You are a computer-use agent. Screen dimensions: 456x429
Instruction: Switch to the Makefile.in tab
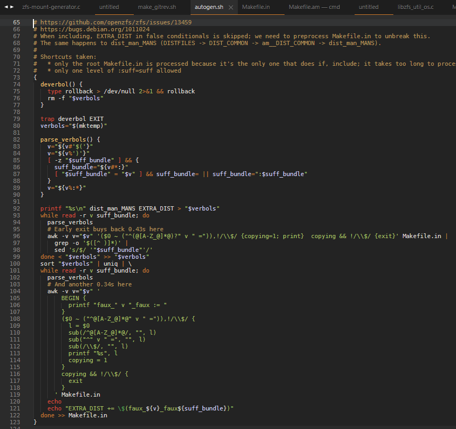(x=256, y=7)
